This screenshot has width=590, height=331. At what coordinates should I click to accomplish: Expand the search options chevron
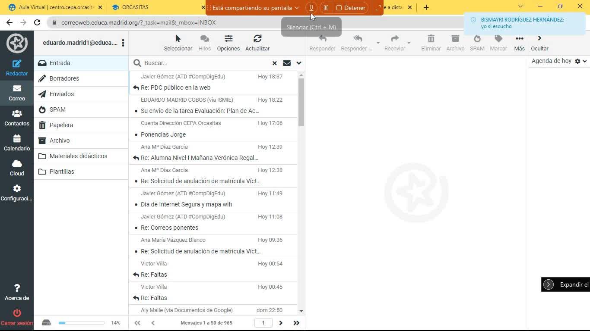coord(299,63)
